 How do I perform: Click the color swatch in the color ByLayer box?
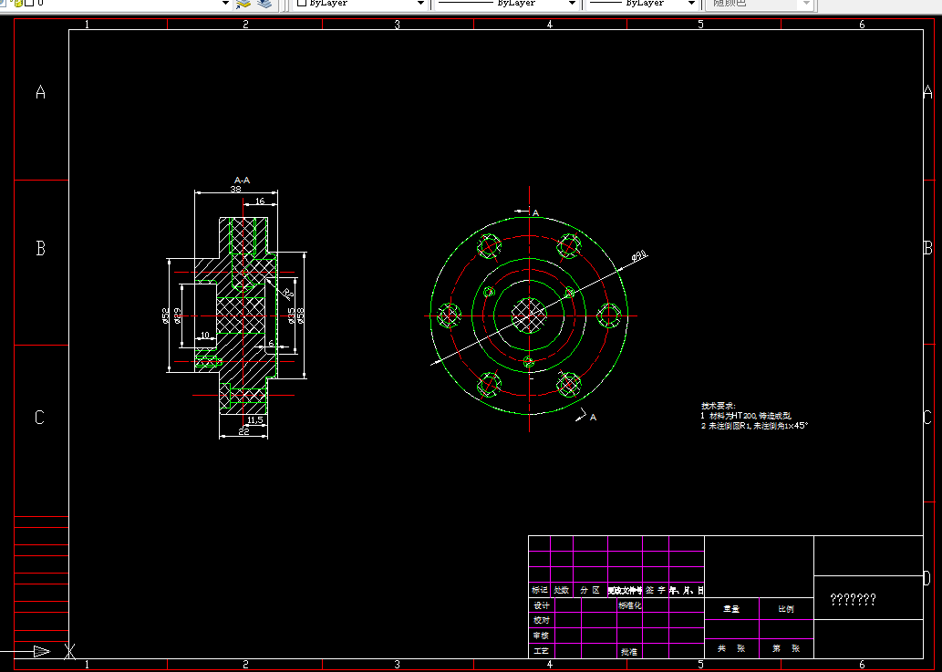click(x=302, y=3)
